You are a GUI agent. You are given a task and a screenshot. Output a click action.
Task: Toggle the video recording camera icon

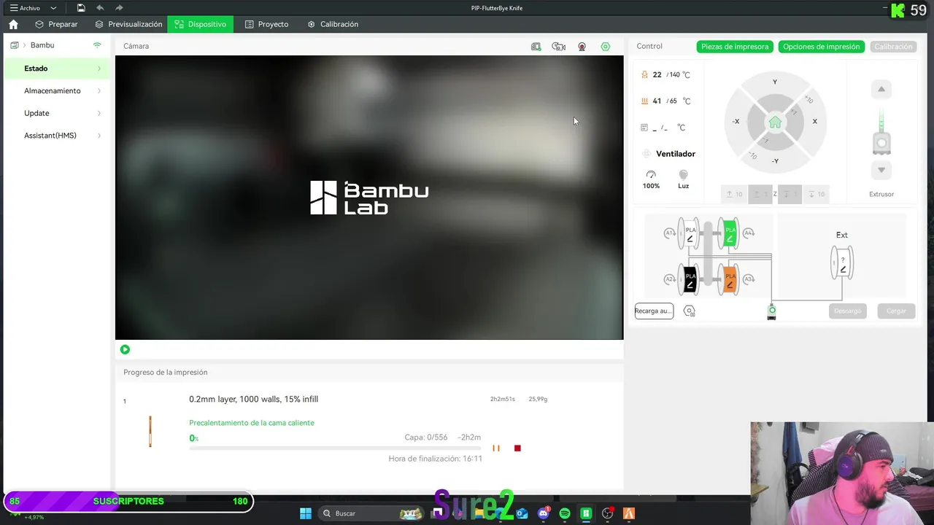tap(558, 47)
